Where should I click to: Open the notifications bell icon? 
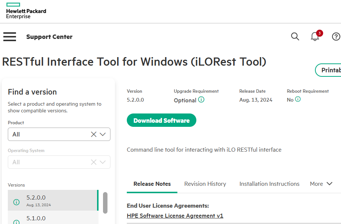pos(315,36)
